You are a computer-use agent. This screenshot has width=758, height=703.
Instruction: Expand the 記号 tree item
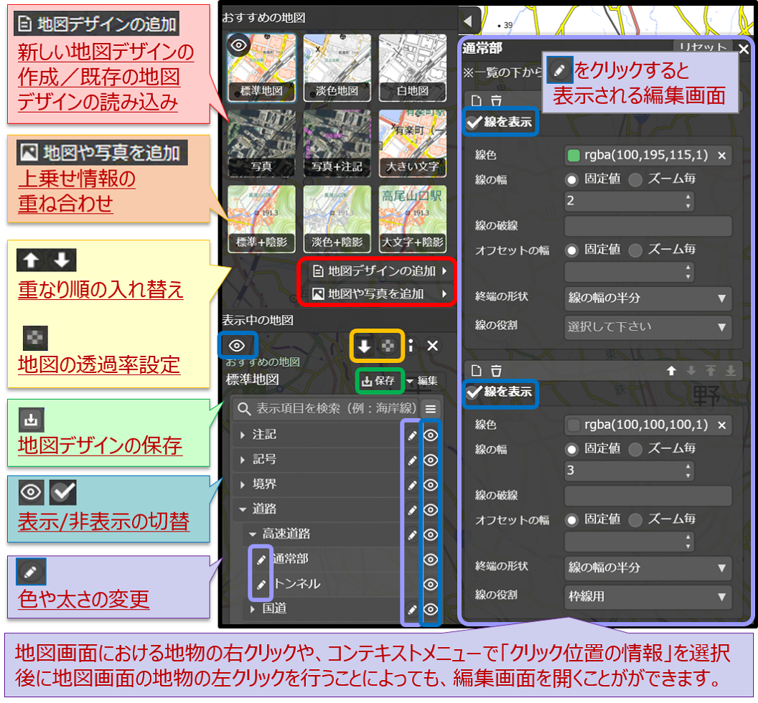243,460
